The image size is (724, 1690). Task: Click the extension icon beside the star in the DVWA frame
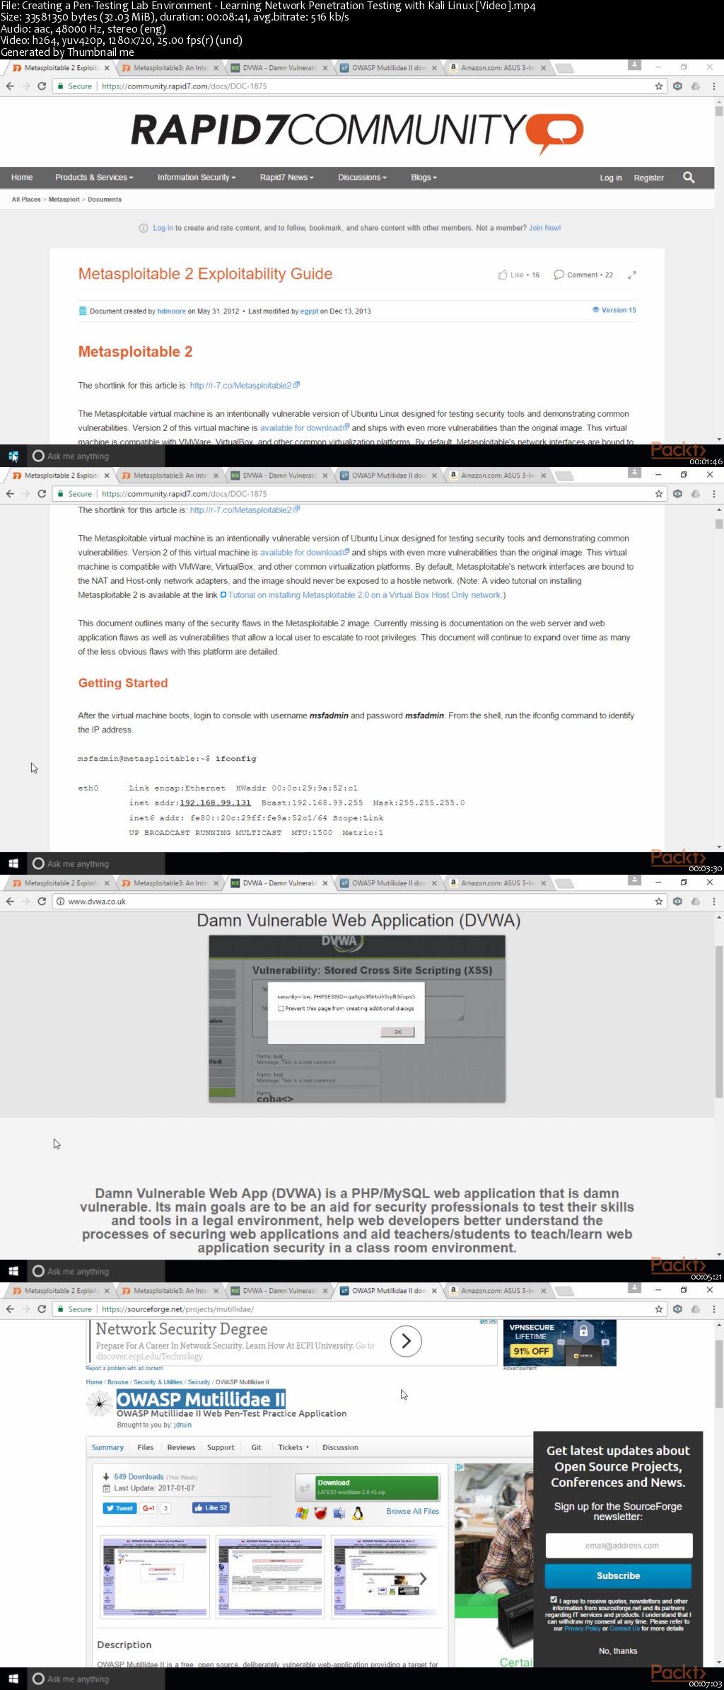pos(677,901)
